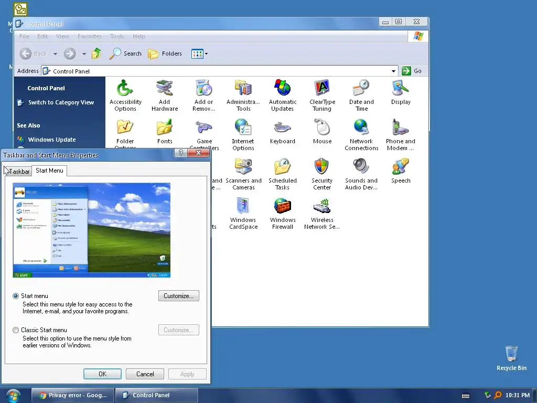Click the on-screen keyboard tray icon
This screenshot has width=537, height=403.
click(466, 396)
